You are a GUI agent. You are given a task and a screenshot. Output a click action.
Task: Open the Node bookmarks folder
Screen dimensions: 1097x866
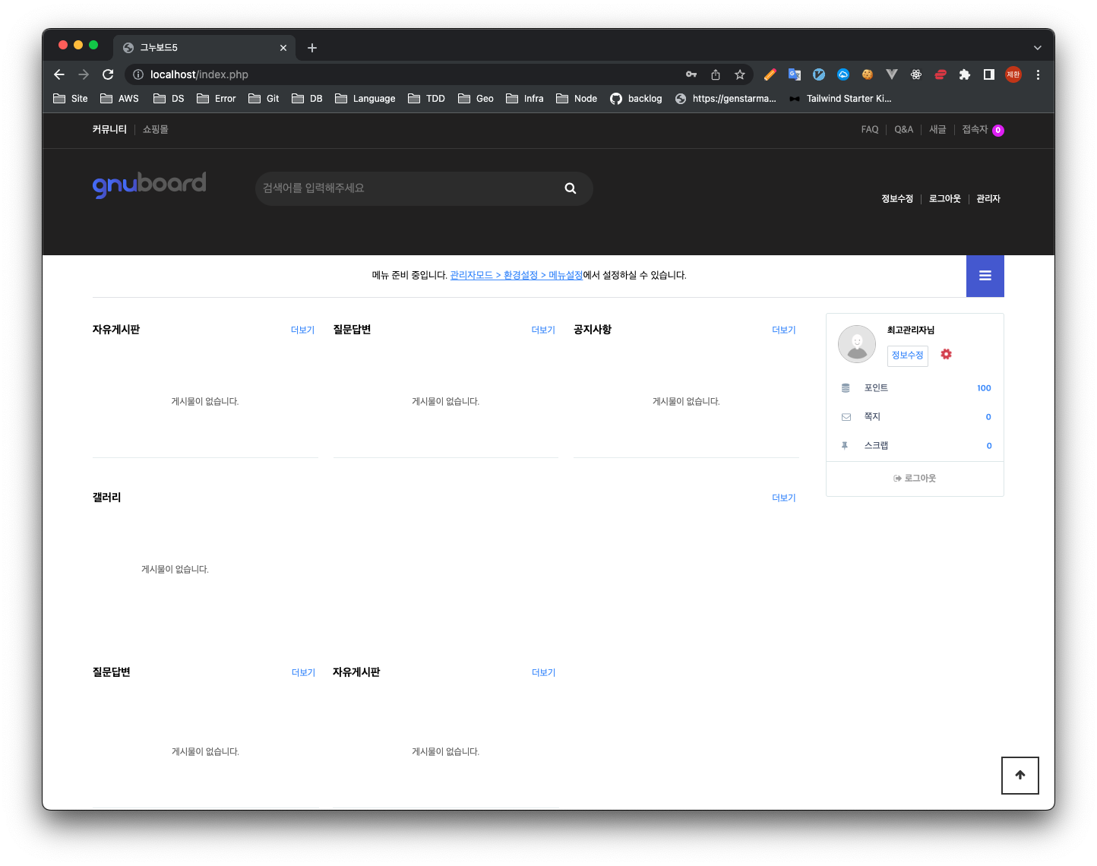pyautogui.click(x=577, y=99)
